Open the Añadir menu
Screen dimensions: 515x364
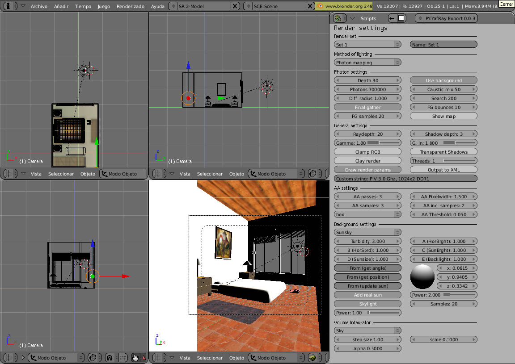61,6
